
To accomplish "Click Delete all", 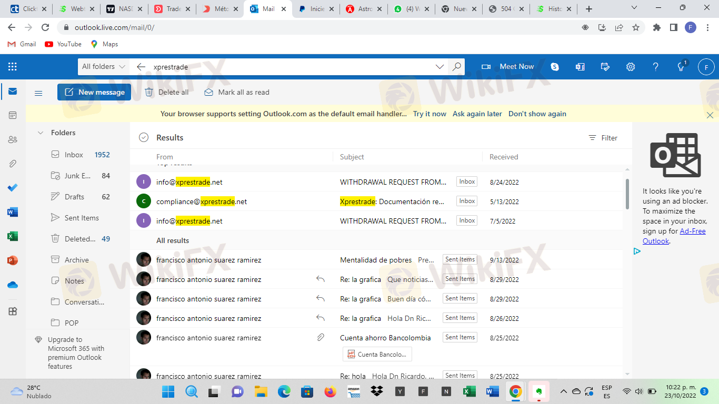I will pos(167,92).
